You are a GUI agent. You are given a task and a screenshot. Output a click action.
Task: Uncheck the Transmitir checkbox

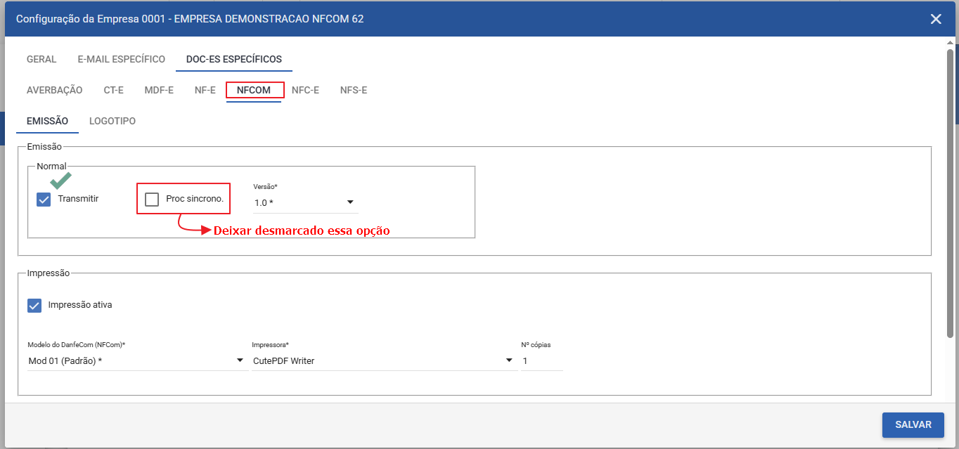(44, 200)
